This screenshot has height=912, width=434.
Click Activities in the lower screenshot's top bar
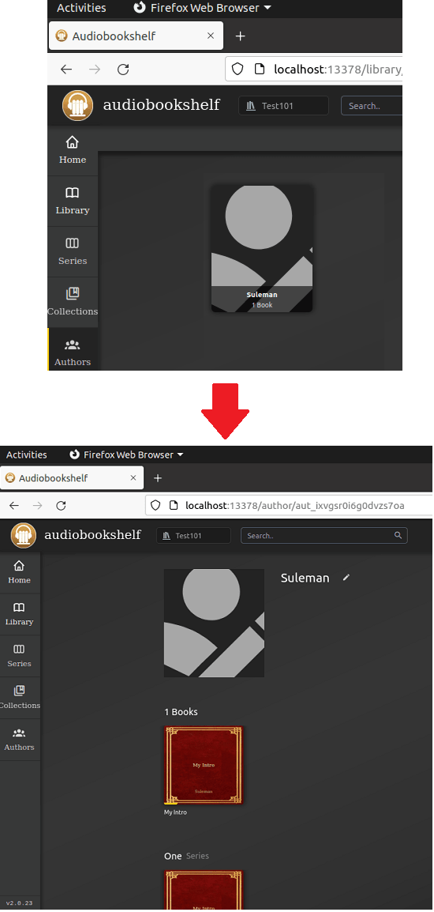tap(27, 455)
